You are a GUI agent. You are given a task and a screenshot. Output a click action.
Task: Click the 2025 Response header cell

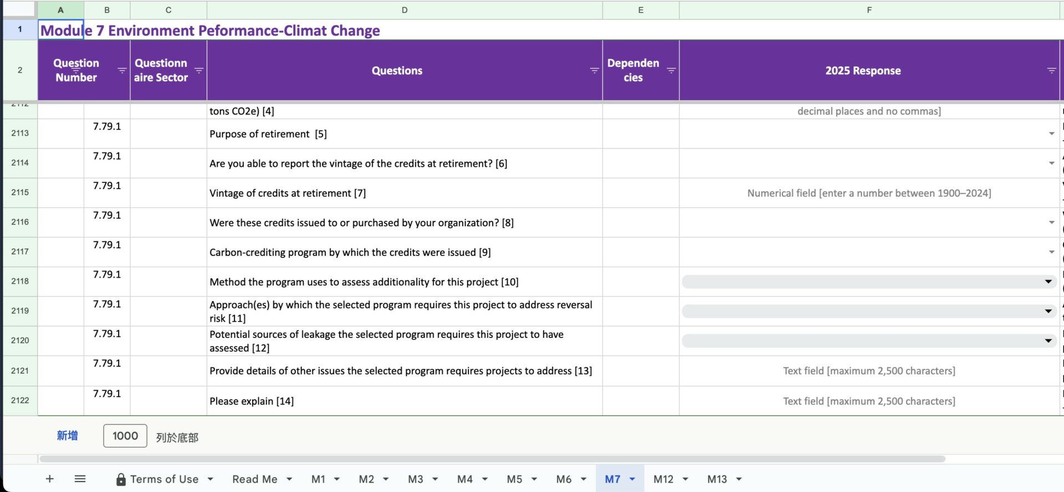click(x=869, y=70)
